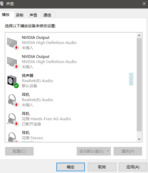Click the speaker volume level meter
The image size is (148, 173).
click(x=131, y=79)
